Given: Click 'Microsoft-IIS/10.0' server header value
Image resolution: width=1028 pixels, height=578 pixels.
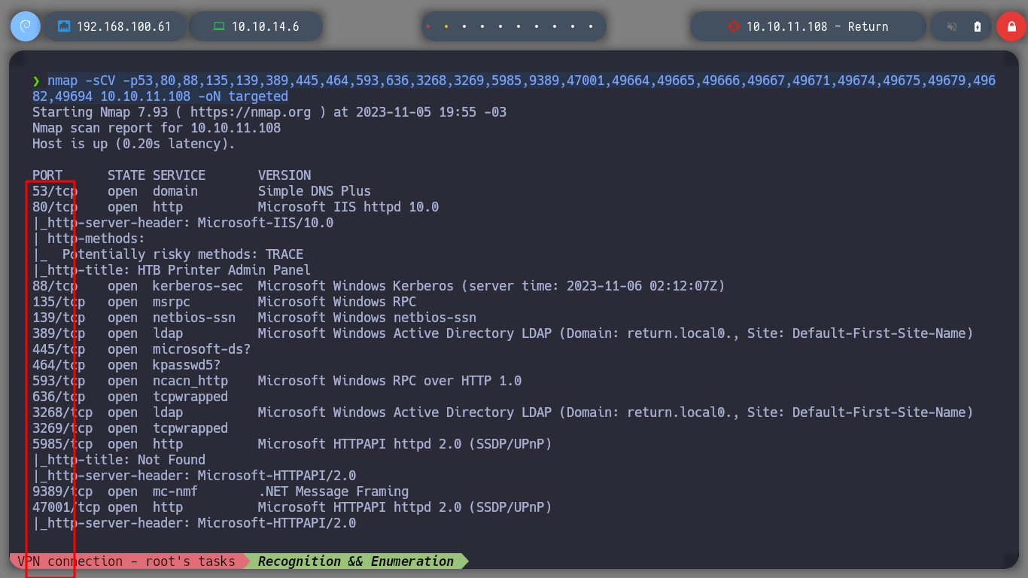Looking at the screenshot, I should (x=266, y=223).
